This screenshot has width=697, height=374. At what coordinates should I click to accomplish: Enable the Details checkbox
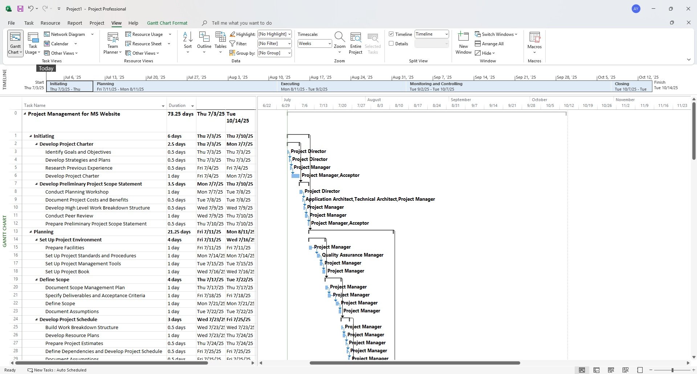click(391, 43)
